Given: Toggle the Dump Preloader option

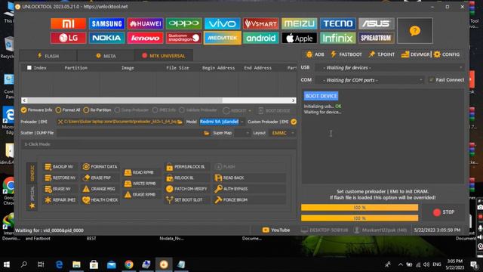Looking at the screenshot, I should click(x=131, y=110).
